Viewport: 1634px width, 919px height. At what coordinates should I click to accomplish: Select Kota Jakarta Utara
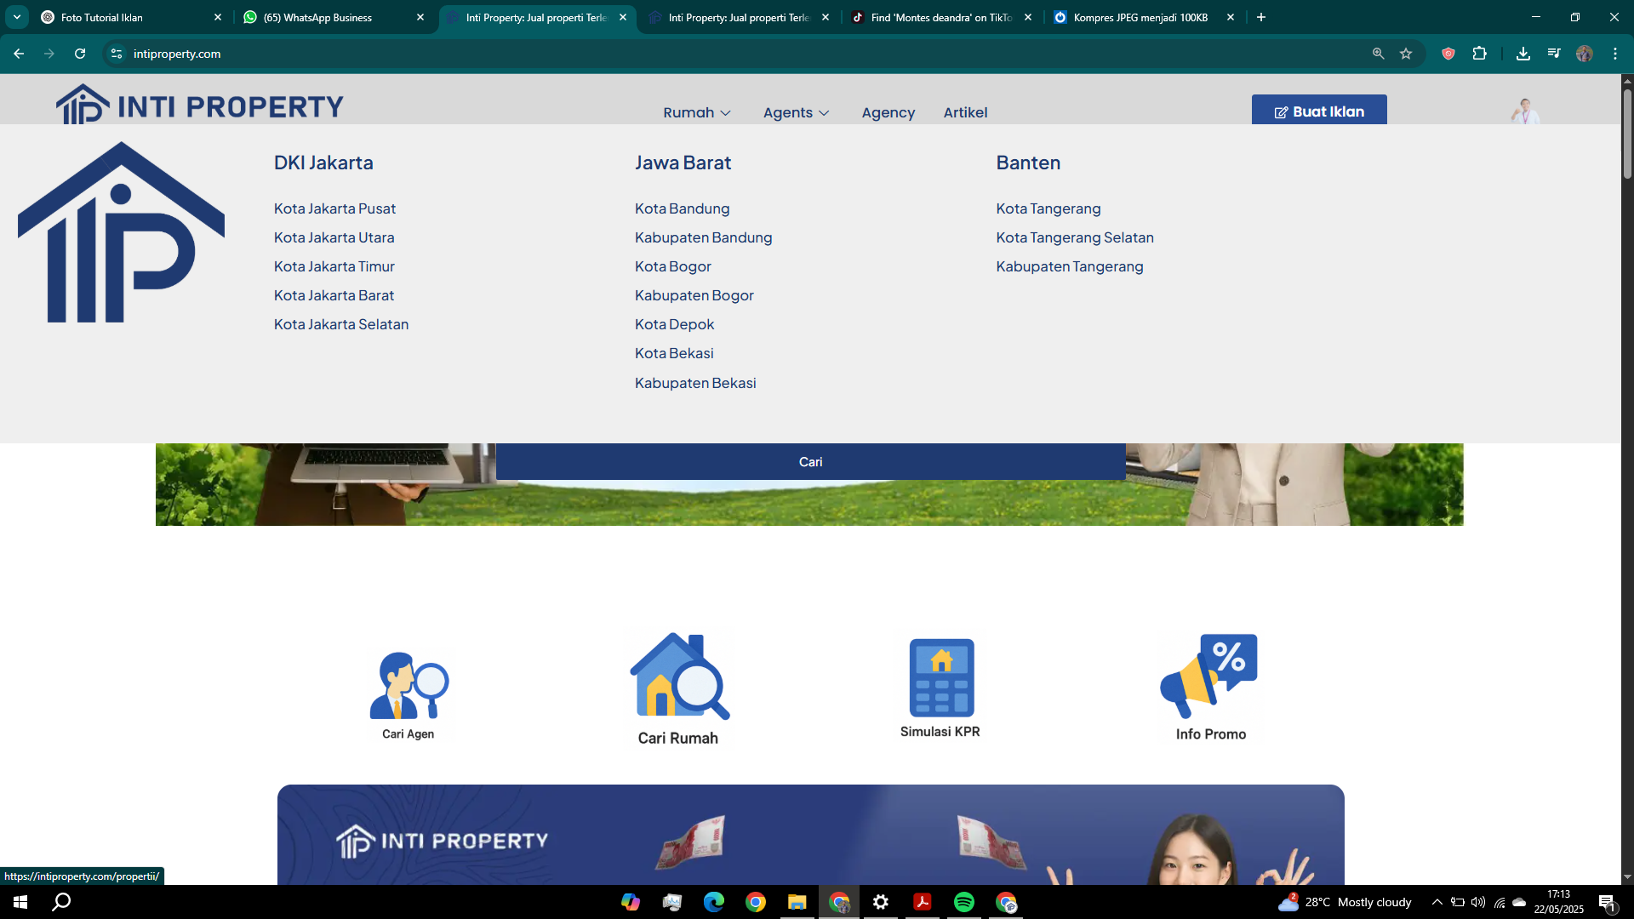pos(334,237)
